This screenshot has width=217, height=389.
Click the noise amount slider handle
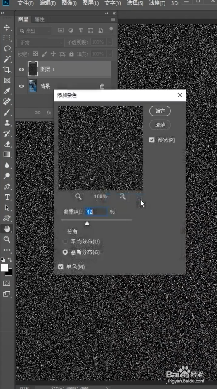(x=87, y=223)
